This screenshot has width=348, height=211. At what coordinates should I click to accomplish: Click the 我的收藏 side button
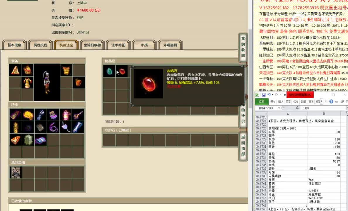point(243,47)
